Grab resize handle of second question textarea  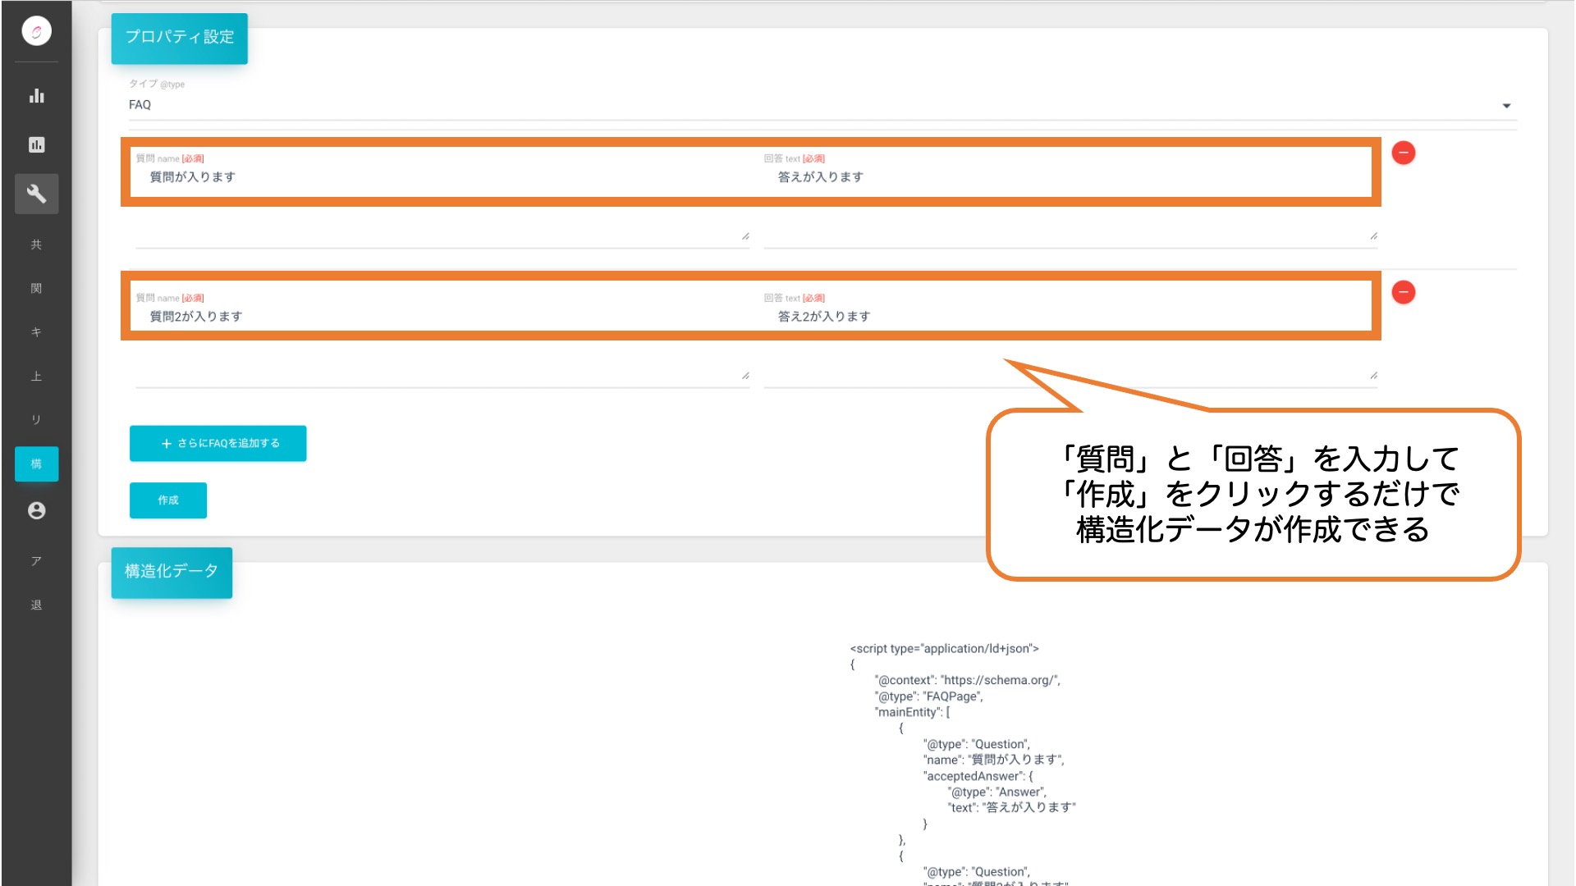[x=745, y=376]
